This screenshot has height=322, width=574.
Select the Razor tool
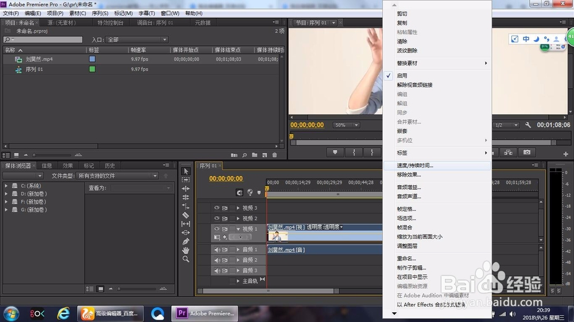185,215
